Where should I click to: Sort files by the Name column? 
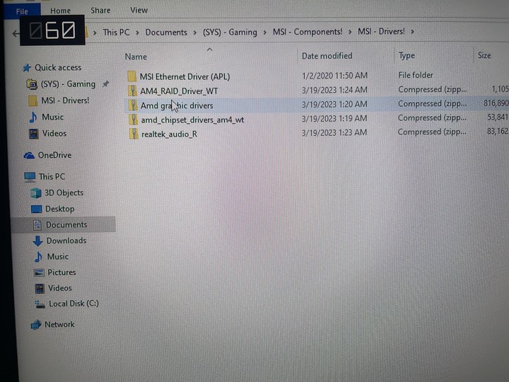pyautogui.click(x=136, y=57)
